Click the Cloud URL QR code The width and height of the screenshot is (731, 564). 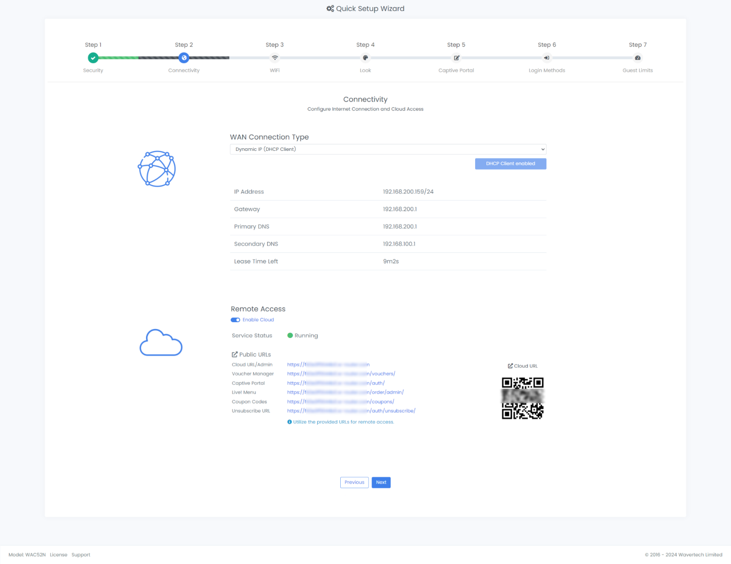523,398
